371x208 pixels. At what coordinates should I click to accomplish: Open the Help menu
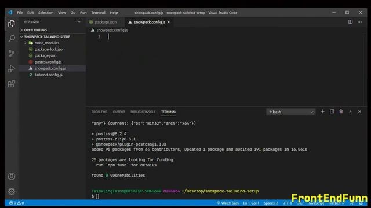(114, 13)
